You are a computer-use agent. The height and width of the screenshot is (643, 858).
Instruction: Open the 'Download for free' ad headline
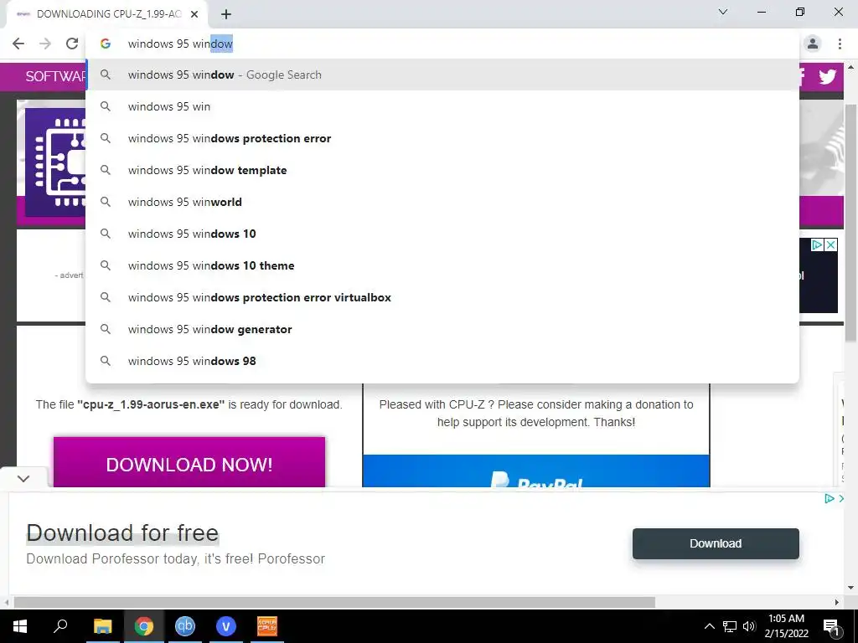[x=122, y=533]
